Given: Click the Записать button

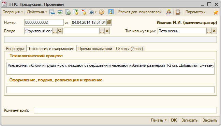Looking at the screenshot, I should (189, 120).
